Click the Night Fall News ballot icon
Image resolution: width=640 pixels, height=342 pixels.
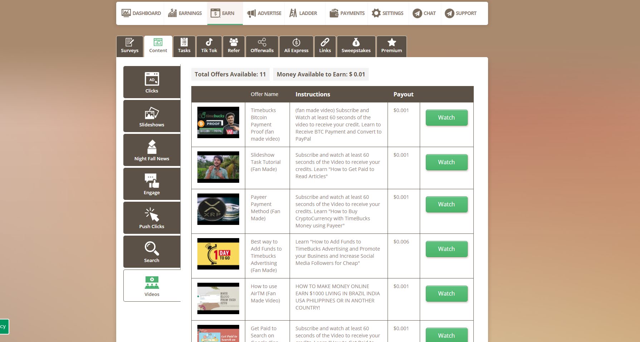[152, 147]
